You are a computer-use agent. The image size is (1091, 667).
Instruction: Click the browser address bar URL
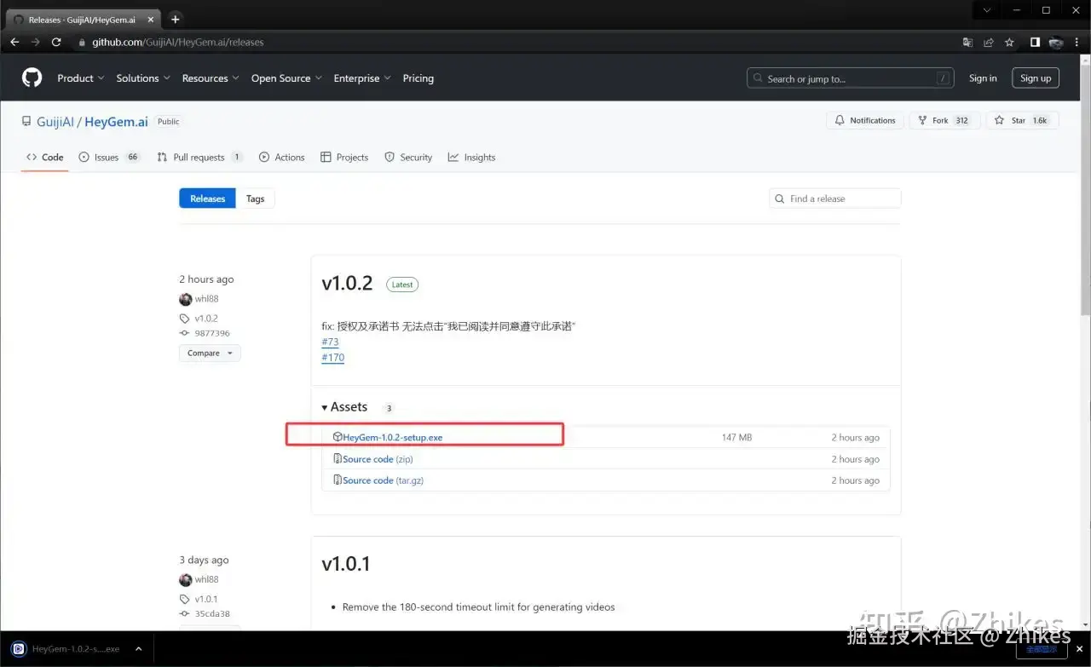[x=178, y=42]
